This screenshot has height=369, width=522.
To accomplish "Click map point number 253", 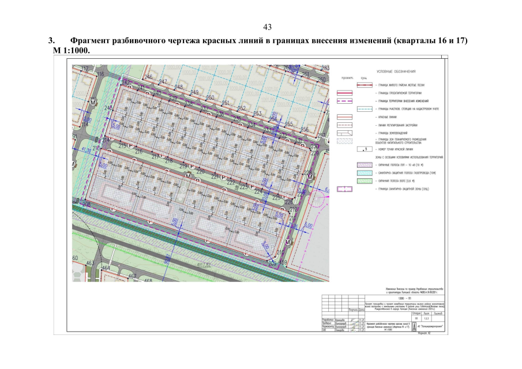I will pyautogui.click(x=257, y=114).
